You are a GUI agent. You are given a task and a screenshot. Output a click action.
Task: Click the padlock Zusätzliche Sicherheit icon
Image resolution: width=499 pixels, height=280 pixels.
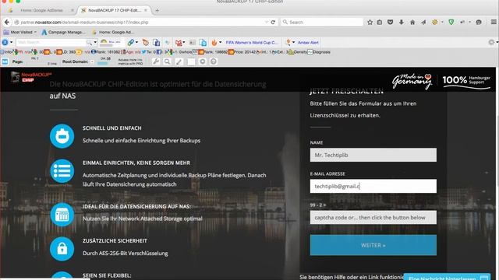[x=62, y=249]
